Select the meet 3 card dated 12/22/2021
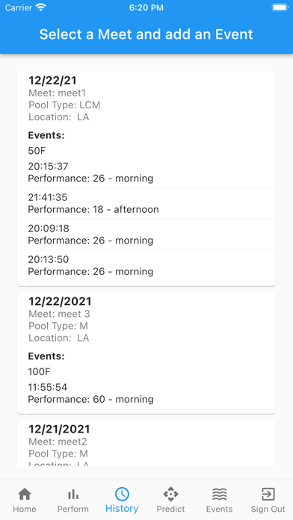This screenshot has width=293, height=520. [x=146, y=353]
